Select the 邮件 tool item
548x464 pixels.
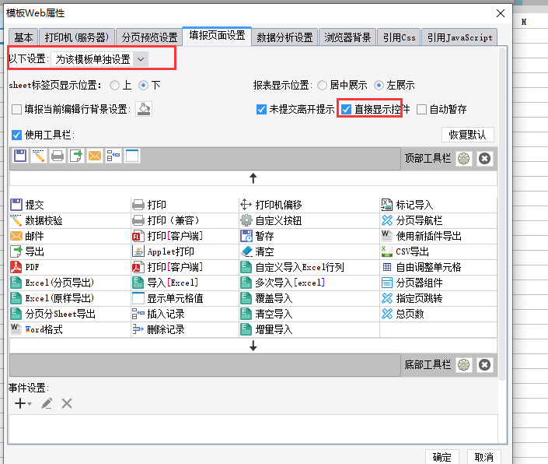[x=70, y=236]
